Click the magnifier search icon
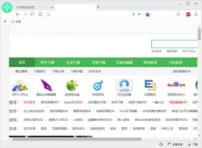 pos(178,14)
